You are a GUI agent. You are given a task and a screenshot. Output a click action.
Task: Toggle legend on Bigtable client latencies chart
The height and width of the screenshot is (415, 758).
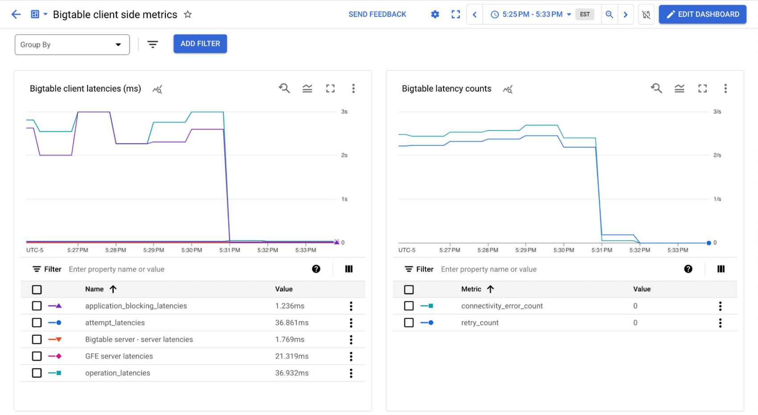307,88
